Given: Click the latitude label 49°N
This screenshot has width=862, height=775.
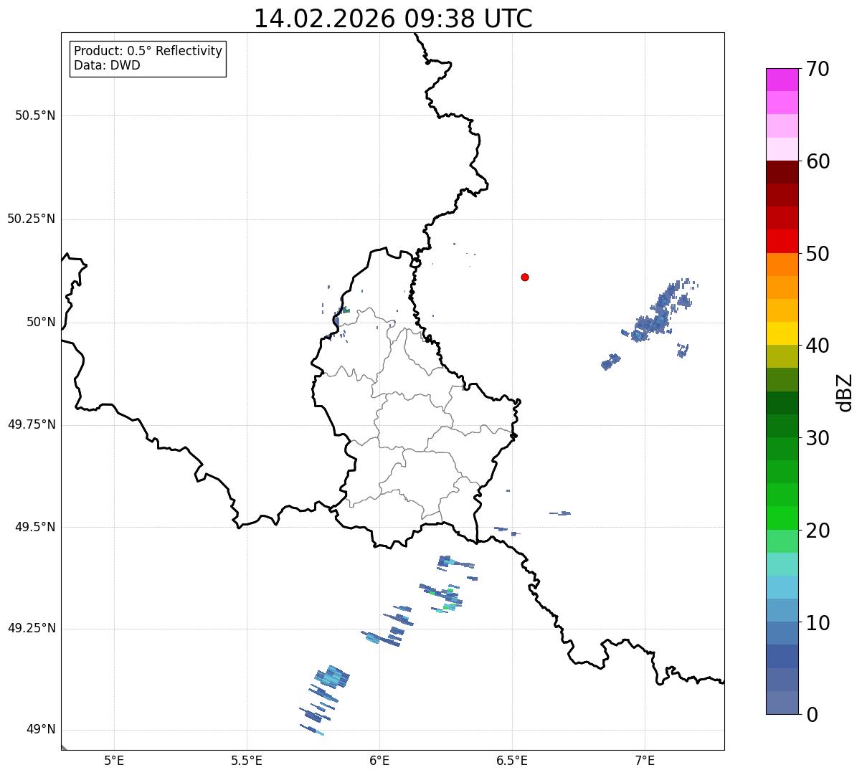Looking at the screenshot, I should (x=41, y=730).
